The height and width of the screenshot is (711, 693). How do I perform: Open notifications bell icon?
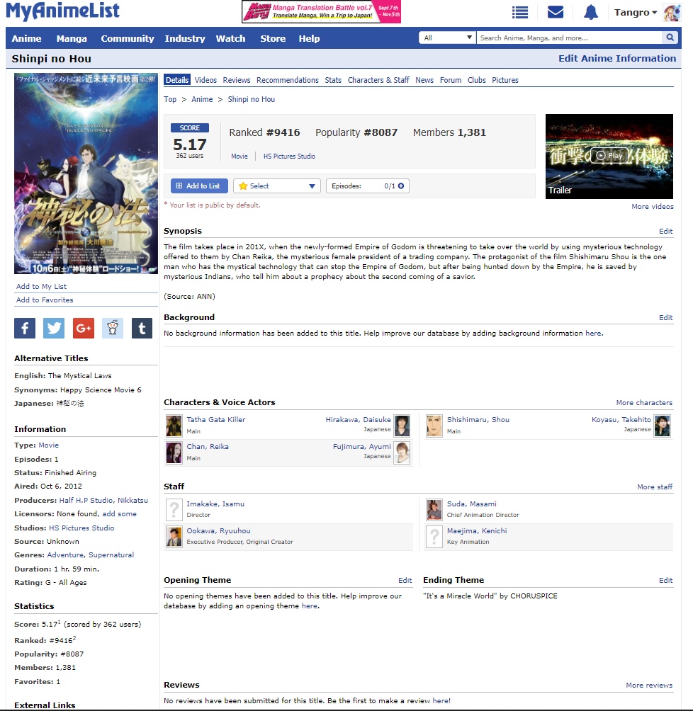click(x=591, y=12)
